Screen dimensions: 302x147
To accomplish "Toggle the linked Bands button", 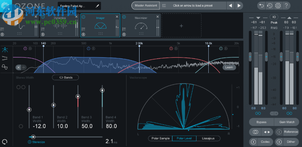I will pyautogui.click(x=65, y=78).
